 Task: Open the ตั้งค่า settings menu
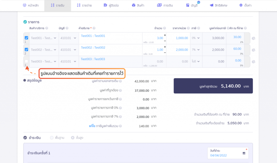pyautogui.click(x=245, y=5)
